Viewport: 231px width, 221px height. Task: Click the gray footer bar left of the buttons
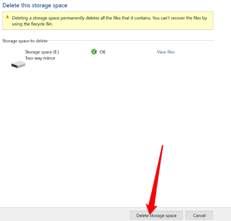pos(63,214)
